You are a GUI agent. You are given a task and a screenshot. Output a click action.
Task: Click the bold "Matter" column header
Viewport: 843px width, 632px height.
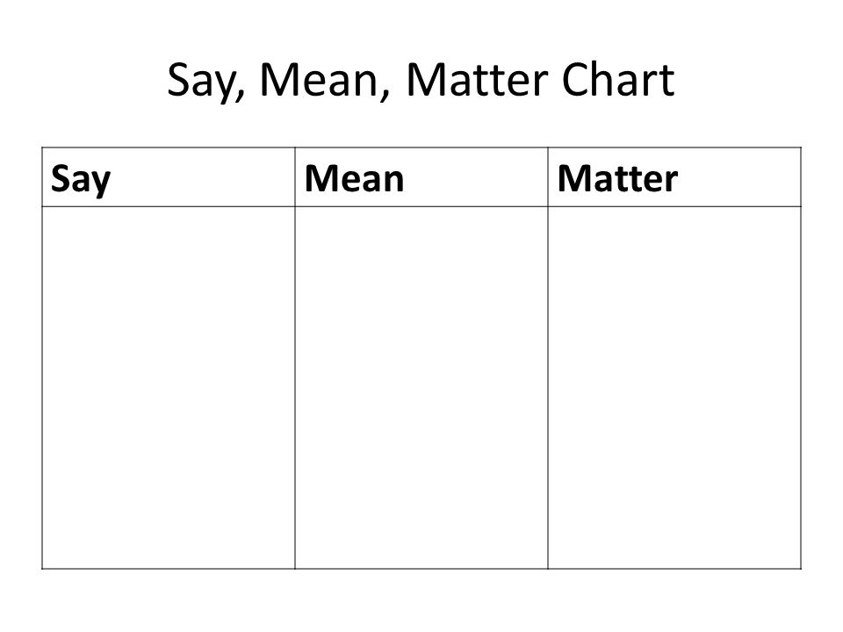click(x=617, y=178)
